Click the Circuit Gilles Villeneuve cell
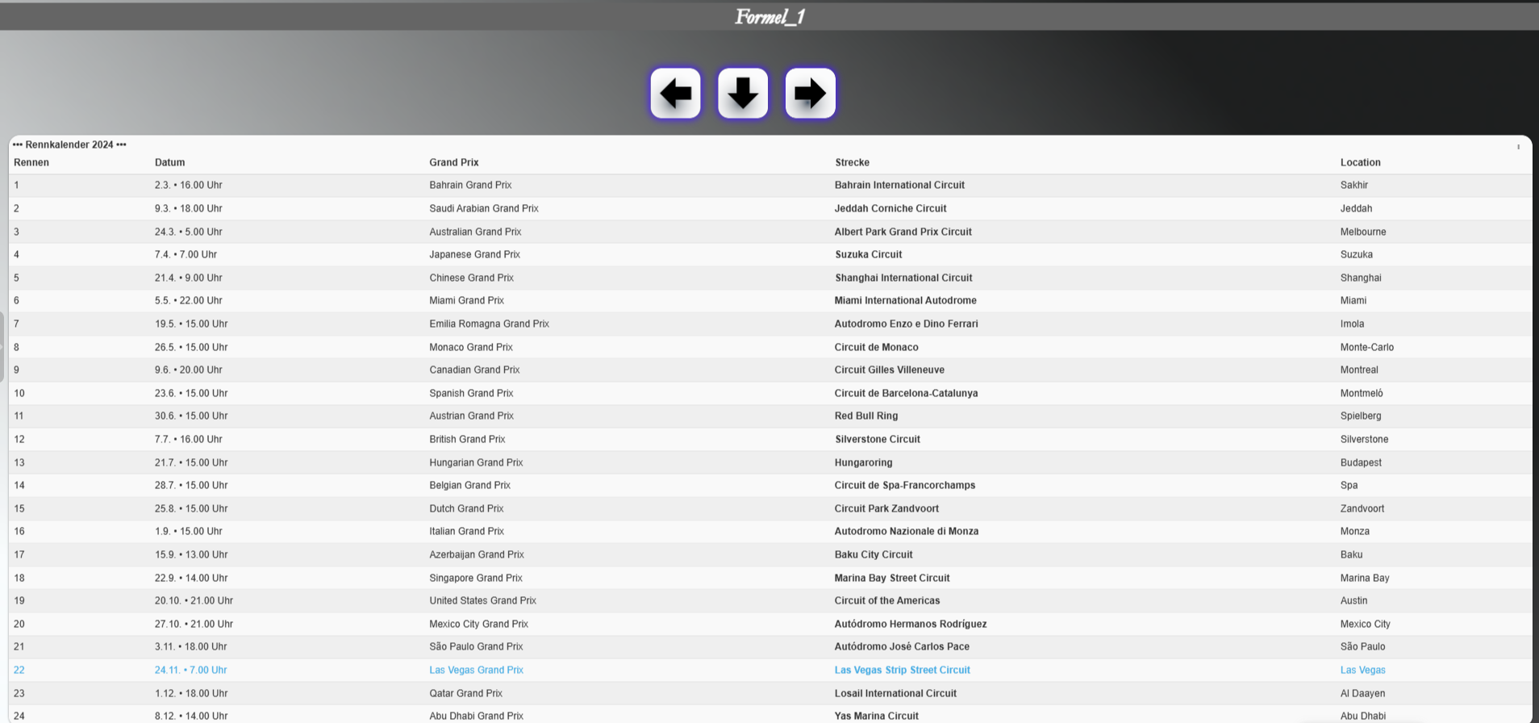Viewport: 1539px width, 723px height. coord(890,370)
